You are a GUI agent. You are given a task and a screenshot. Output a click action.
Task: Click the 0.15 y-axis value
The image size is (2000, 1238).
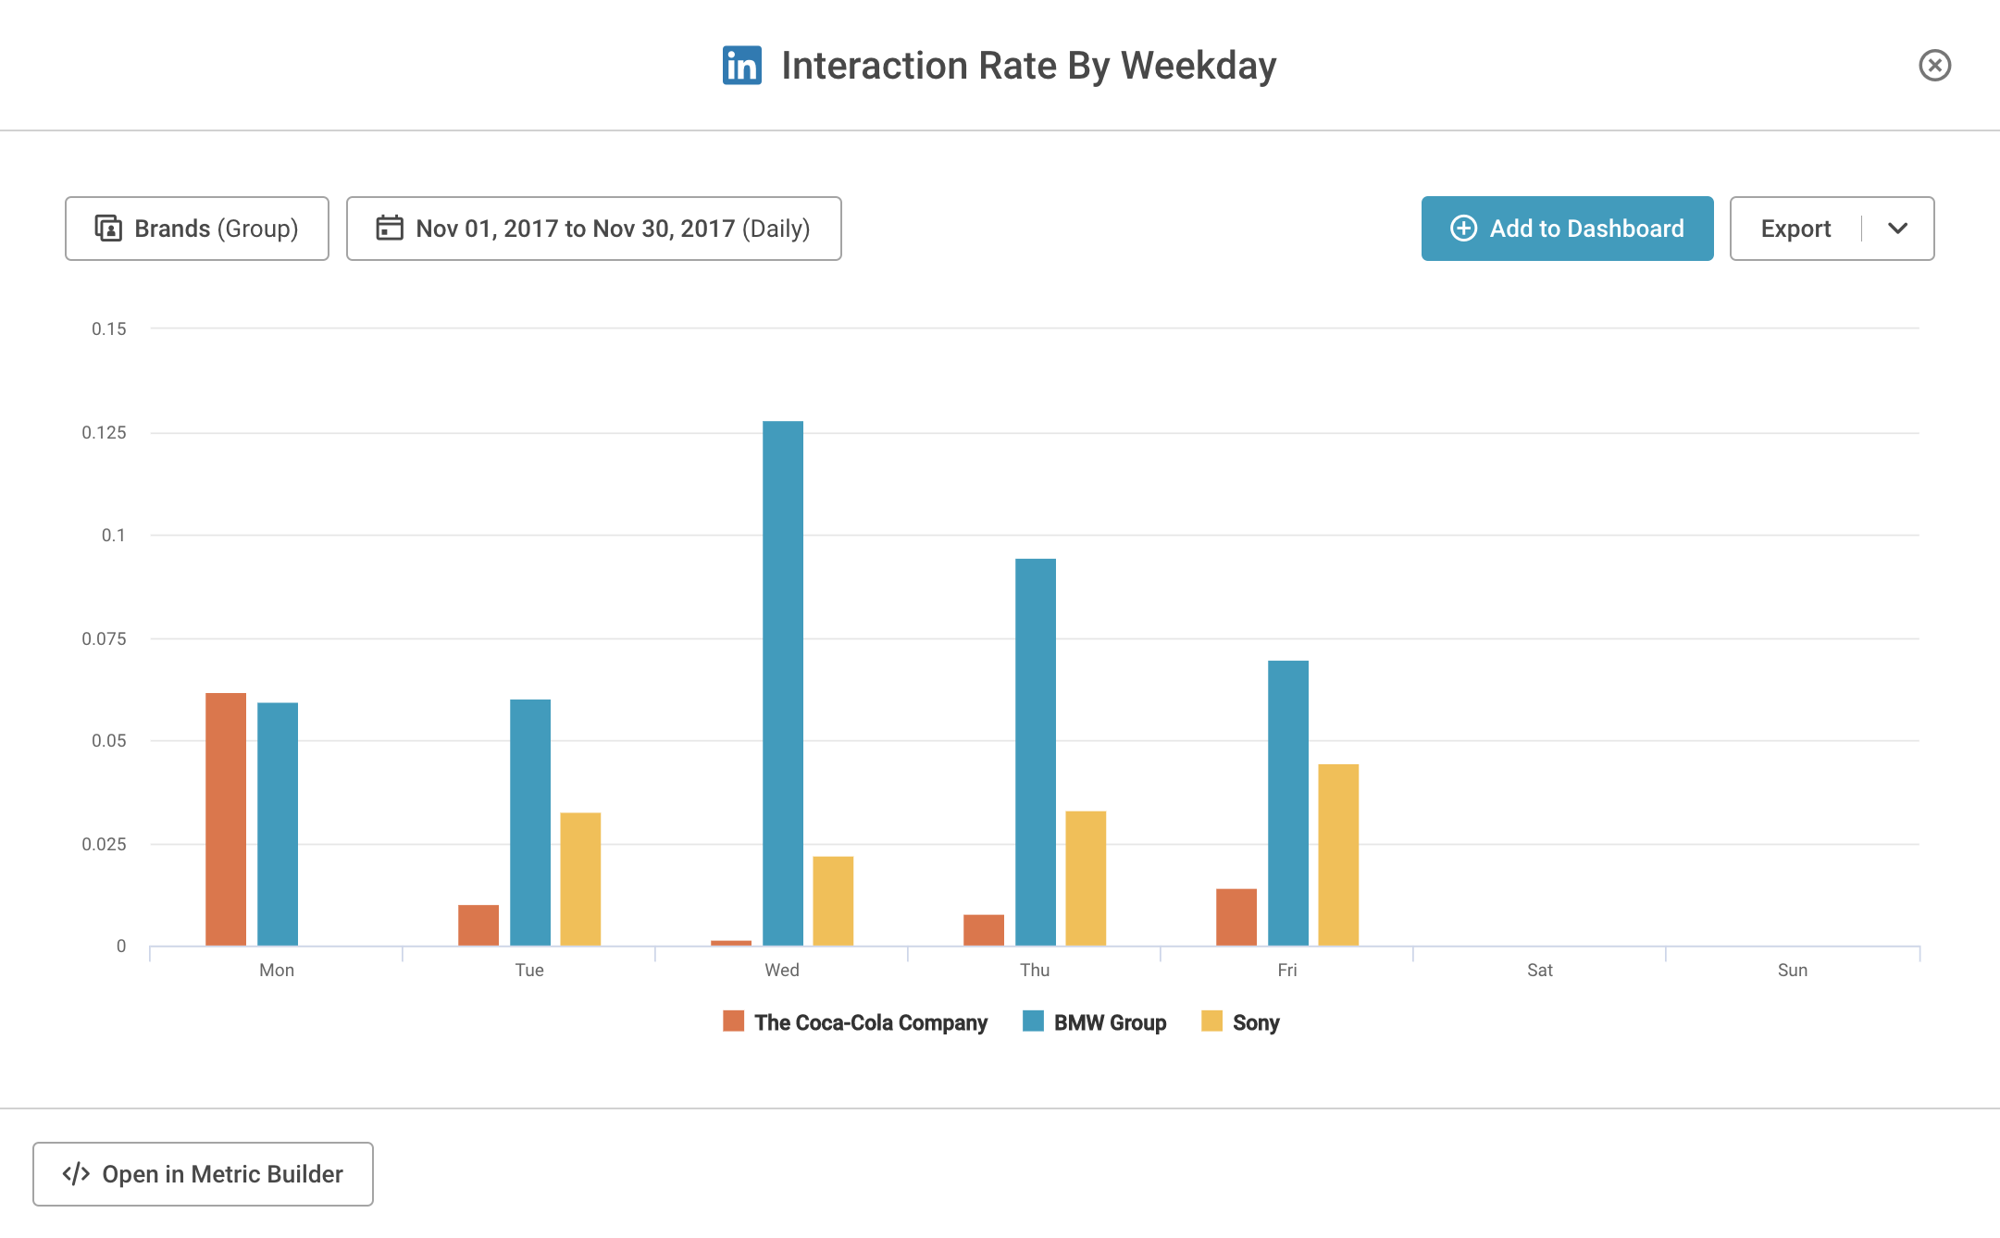tap(109, 328)
